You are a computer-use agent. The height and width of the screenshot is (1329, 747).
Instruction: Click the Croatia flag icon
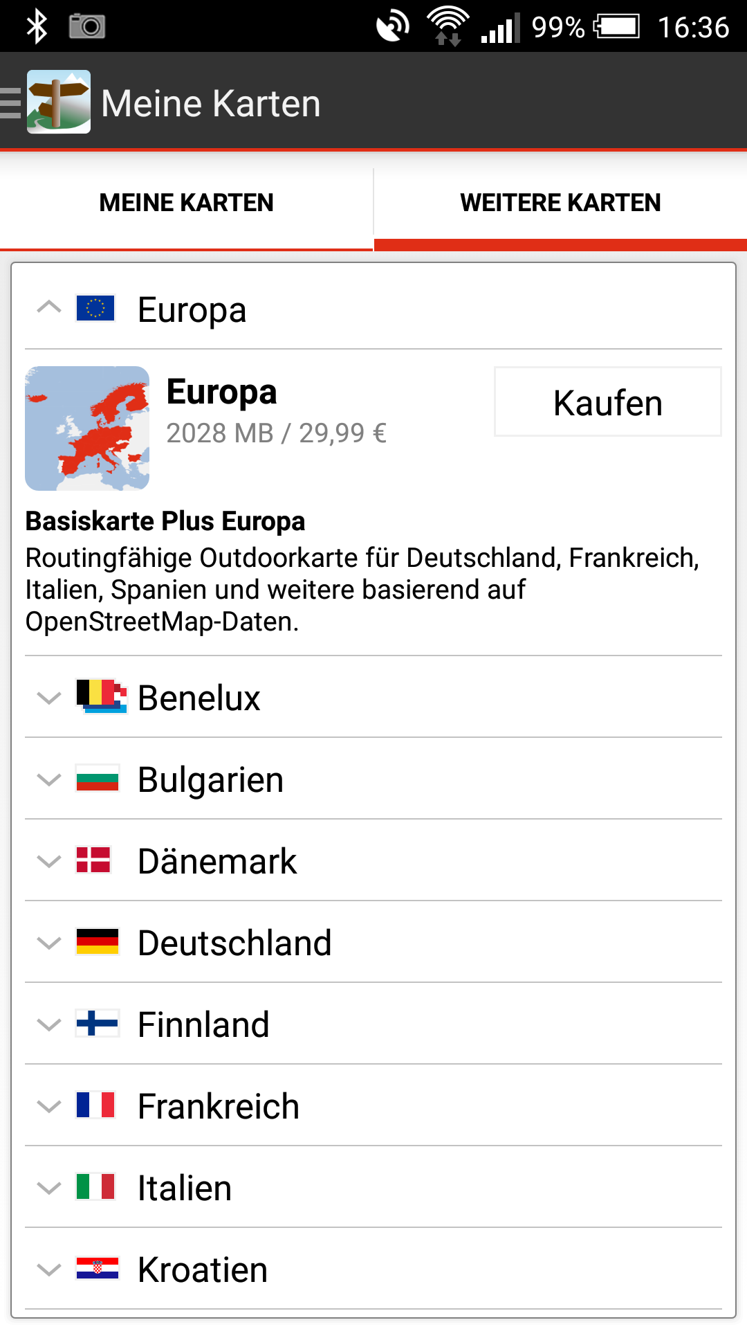98,1269
